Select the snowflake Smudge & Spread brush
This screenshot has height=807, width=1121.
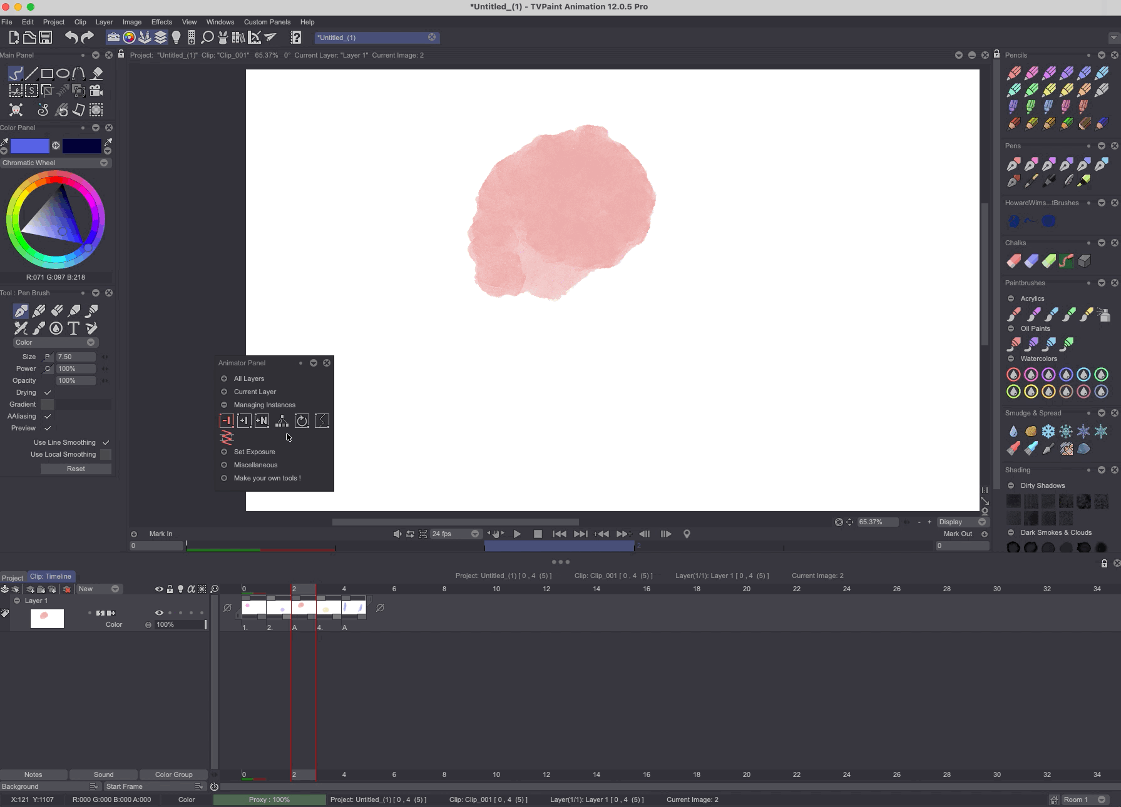(x=1050, y=432)
